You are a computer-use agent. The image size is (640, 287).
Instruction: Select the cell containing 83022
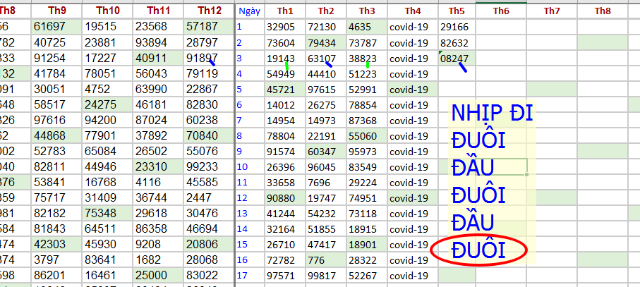click(209, 276)
